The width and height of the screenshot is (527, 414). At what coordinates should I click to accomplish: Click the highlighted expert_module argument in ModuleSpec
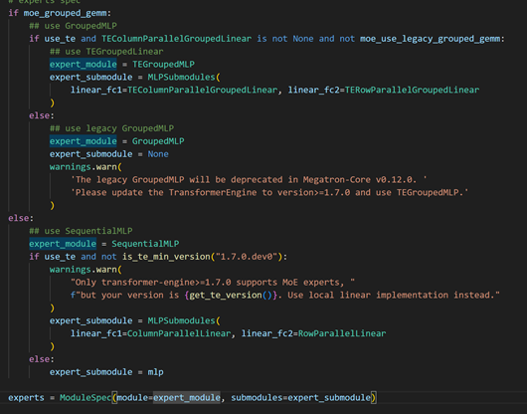coord(187,398)
